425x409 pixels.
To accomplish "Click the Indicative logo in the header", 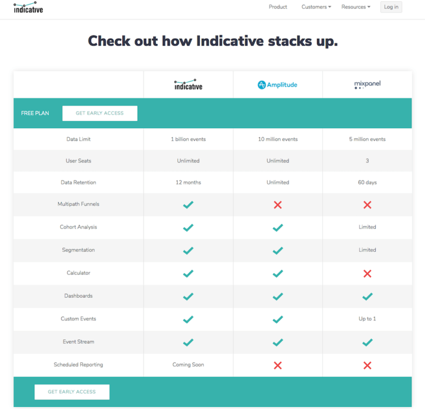I will click(x=28, y=8).
